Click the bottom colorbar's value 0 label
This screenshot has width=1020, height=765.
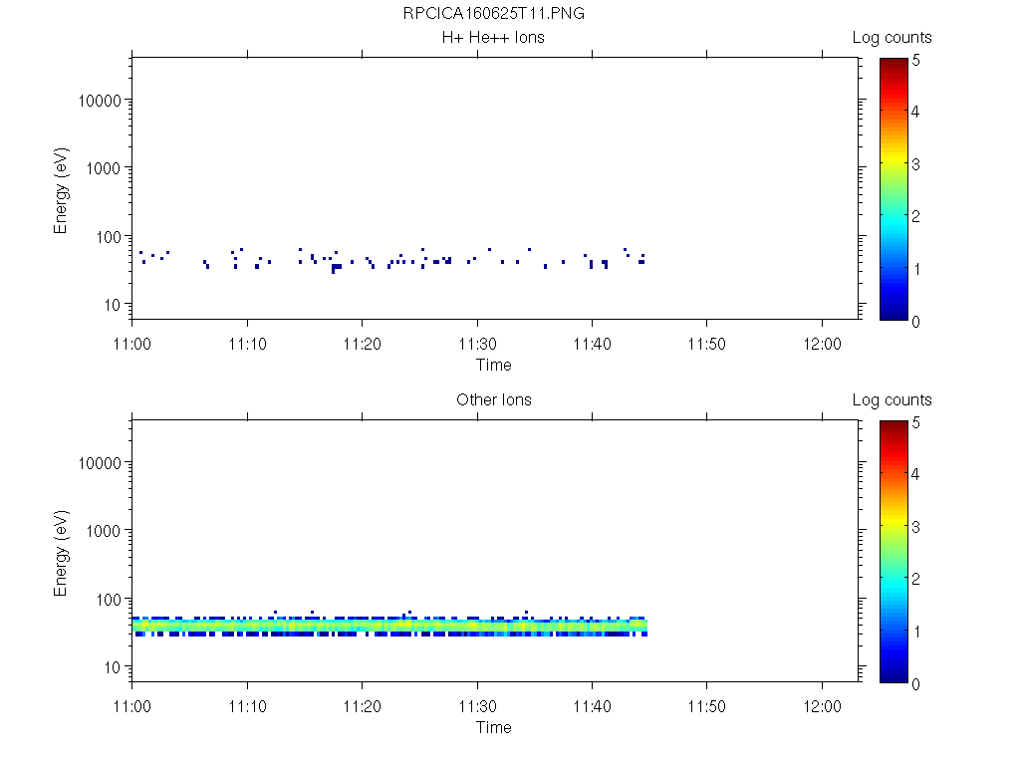pyautogui.click(x=916, y=683)
